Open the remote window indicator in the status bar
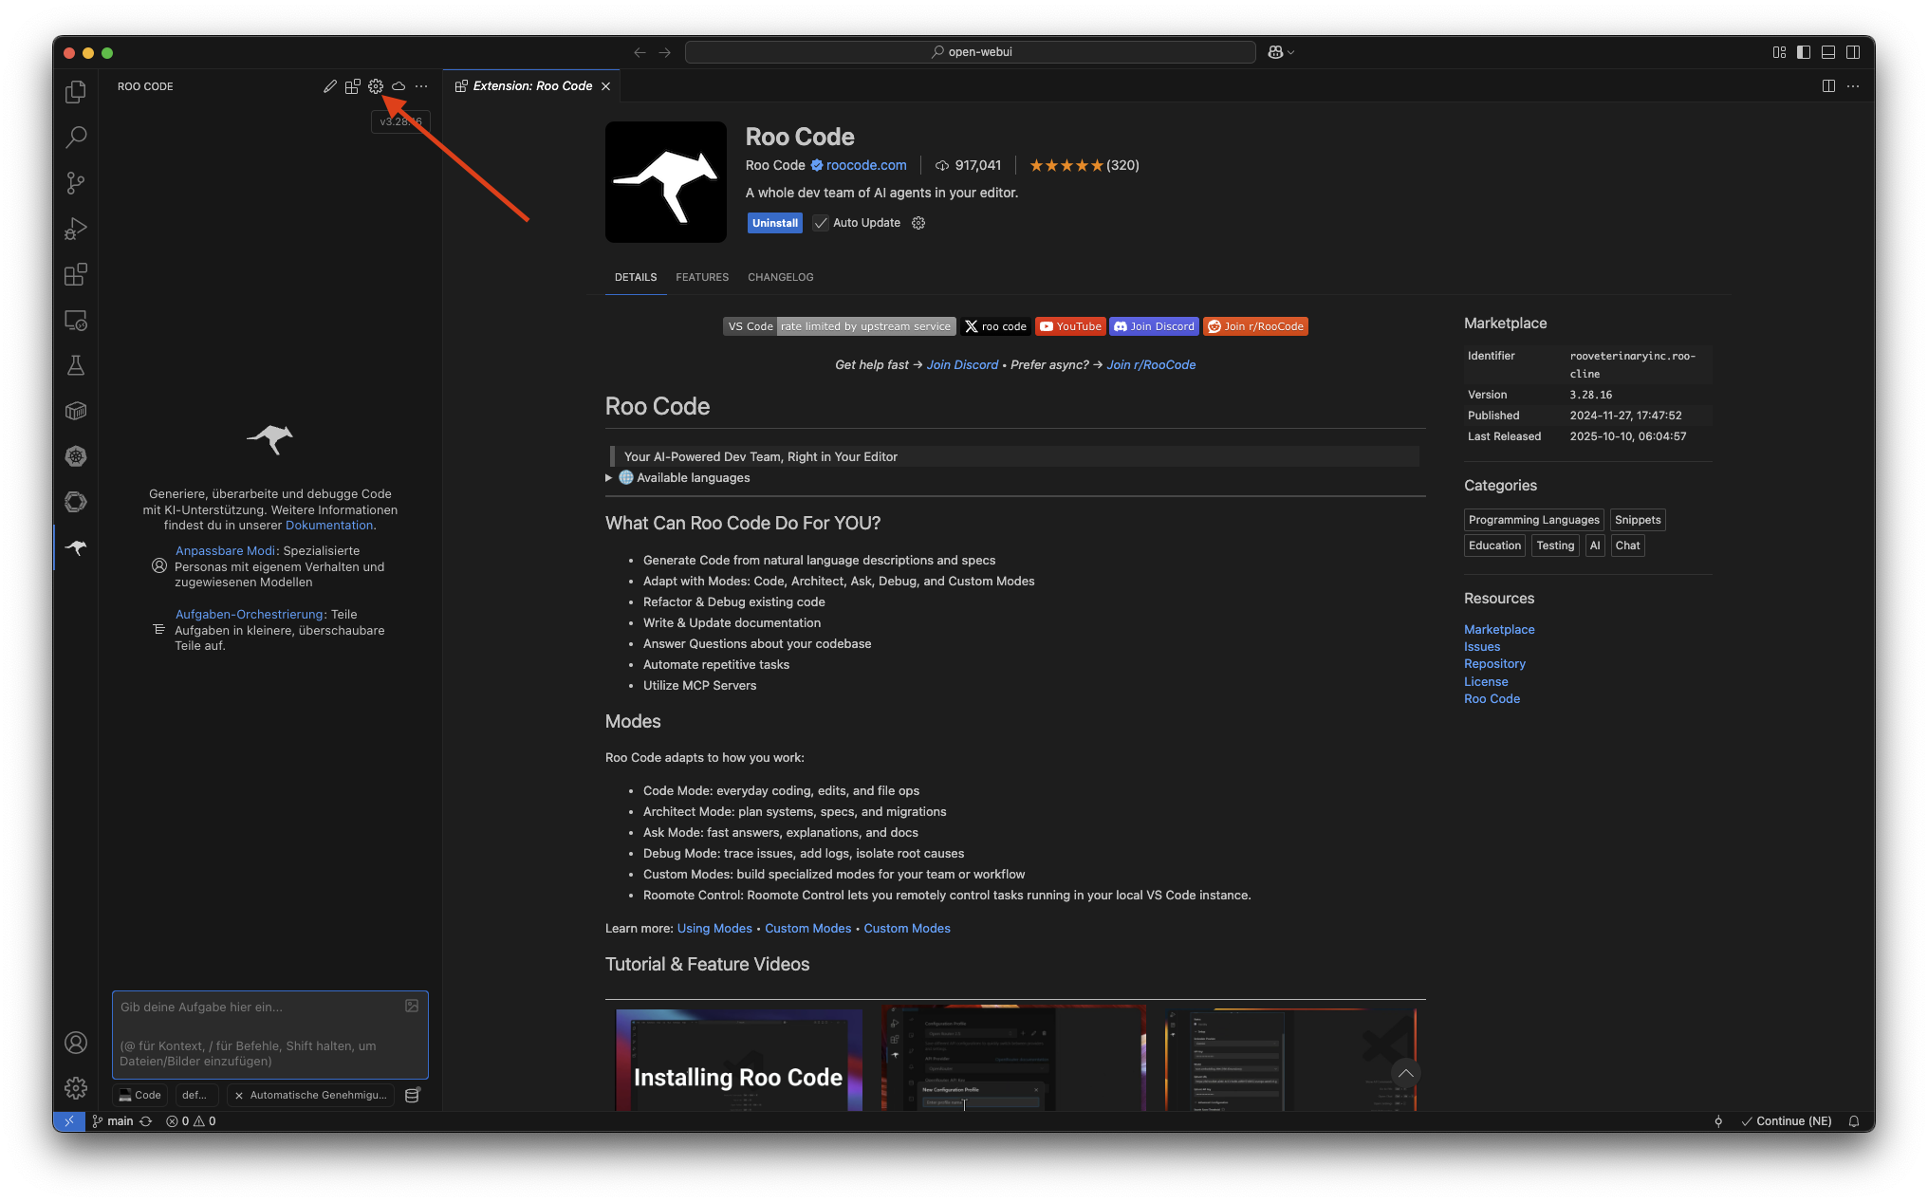This screenshot has width=1928, height=1202. point(69,1121)
